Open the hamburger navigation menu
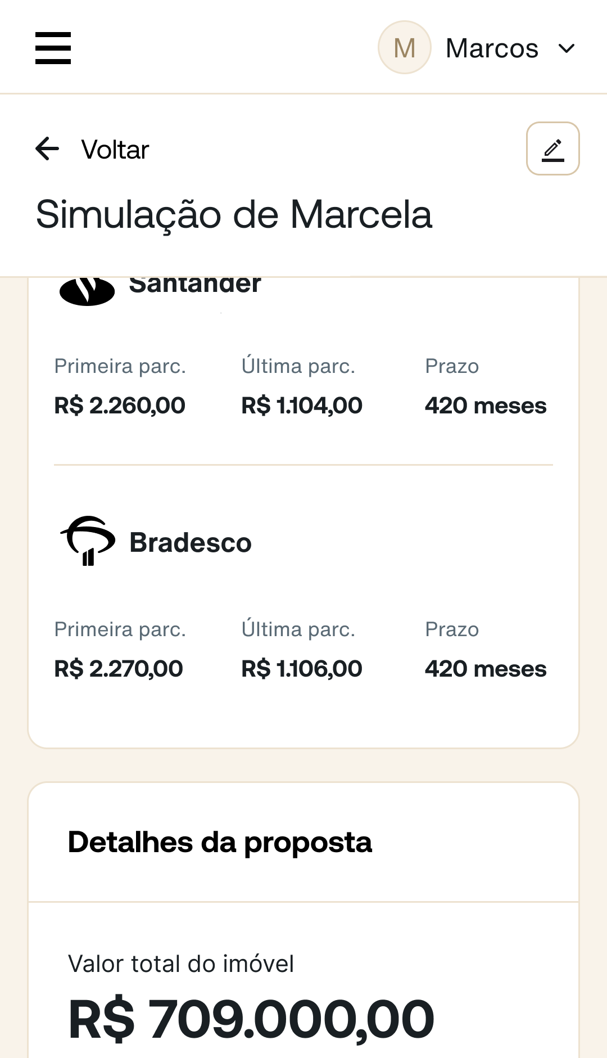The width and height of the screenshot is (607, 1058). point(53,48)
